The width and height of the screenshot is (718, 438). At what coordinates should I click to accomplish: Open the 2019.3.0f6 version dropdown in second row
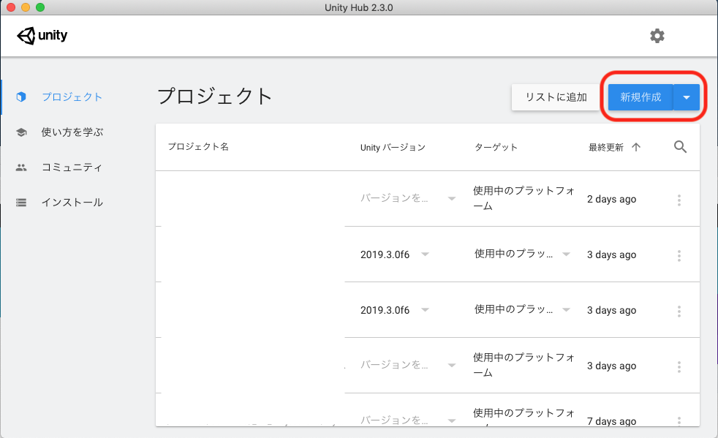click(x=425, y=254)
